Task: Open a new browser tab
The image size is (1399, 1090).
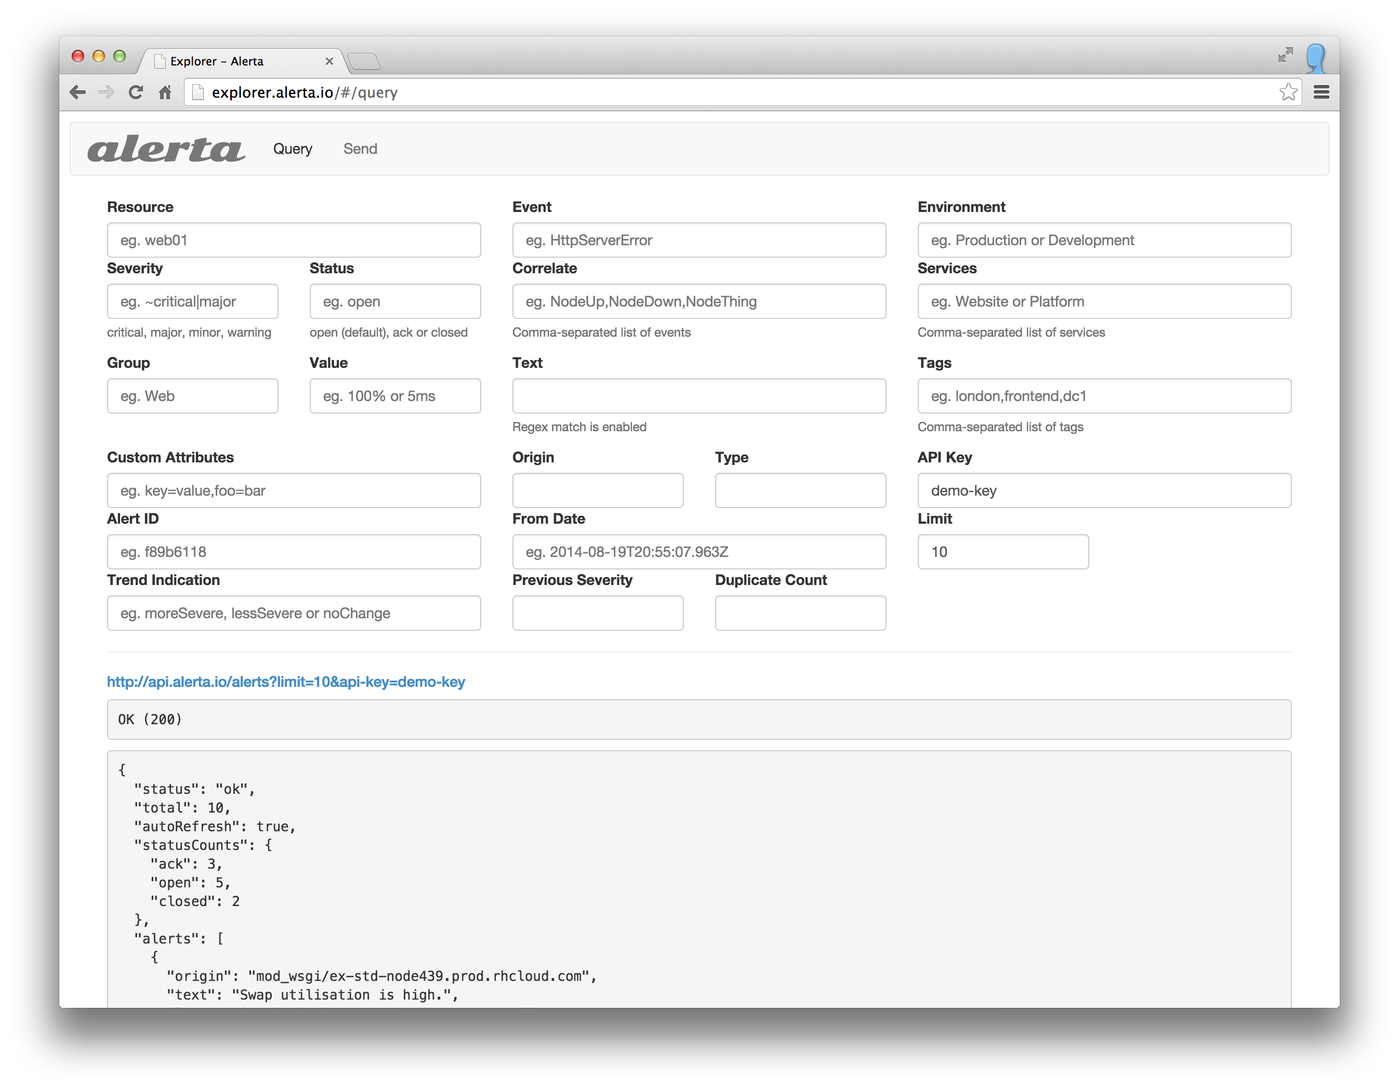Action: tap(364, 61)
